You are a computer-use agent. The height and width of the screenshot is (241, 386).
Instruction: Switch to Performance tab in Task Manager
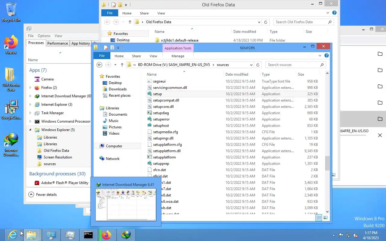pyautogui.click(x=58, y=43)
